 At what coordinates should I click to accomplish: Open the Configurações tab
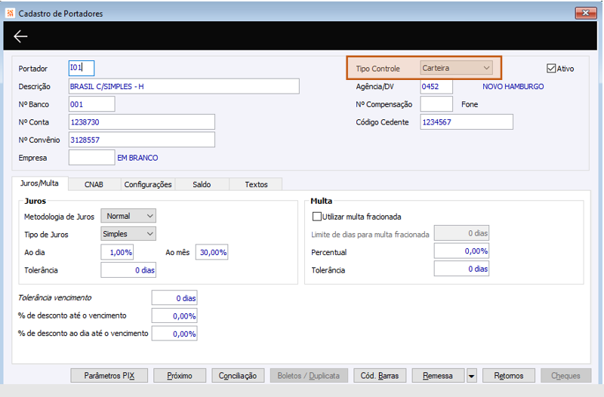pyautogui.click(x=148, y=184)
